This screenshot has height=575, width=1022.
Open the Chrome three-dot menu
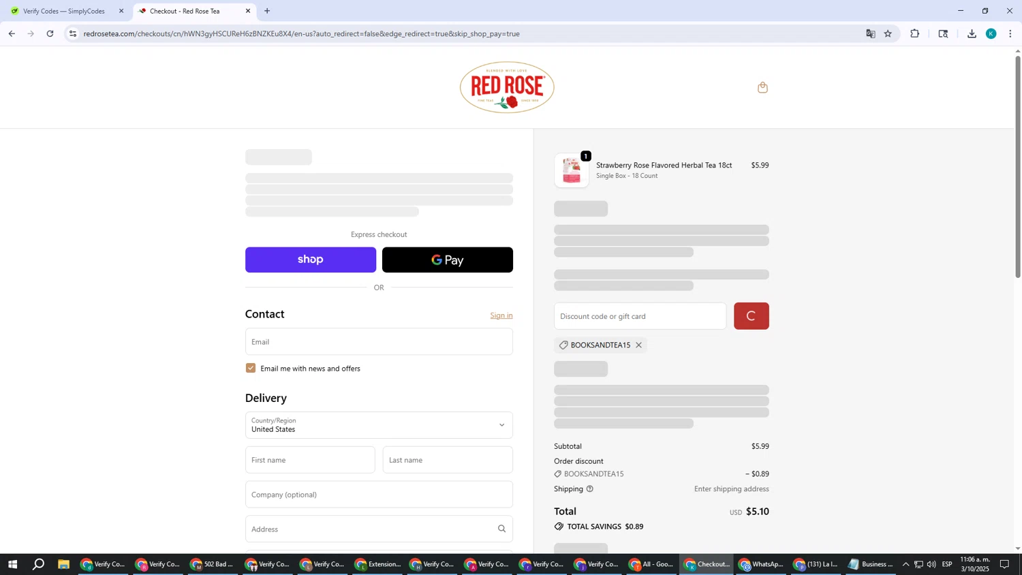1010,33
